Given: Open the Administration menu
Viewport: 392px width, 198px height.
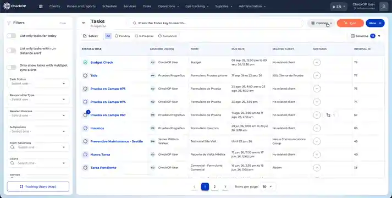Looking at the screenshot, I should [x=252, y=6].
